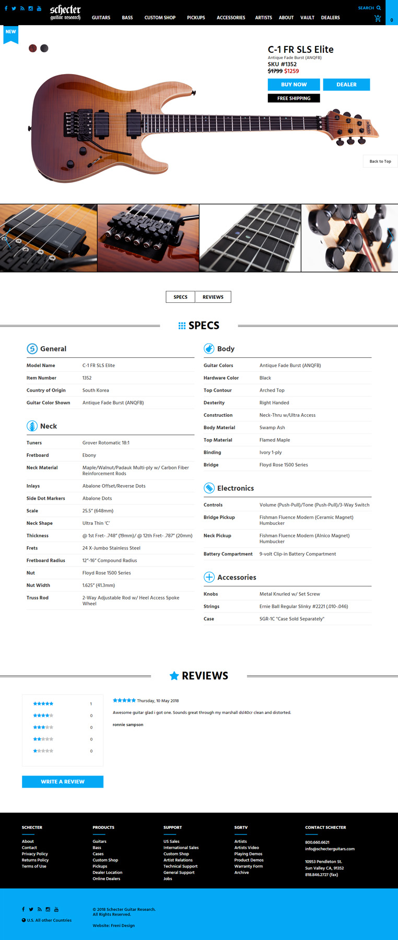Switch to the SPECS tab
The image size is (398, 940).
click(181, 297)
